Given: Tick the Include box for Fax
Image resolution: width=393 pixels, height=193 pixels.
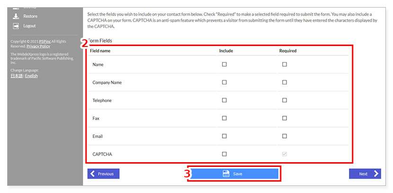Looking at the screenshot, I should [224, 118].
